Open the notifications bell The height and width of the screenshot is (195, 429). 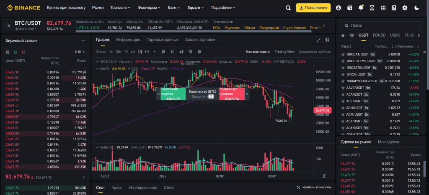click(361, 8)
